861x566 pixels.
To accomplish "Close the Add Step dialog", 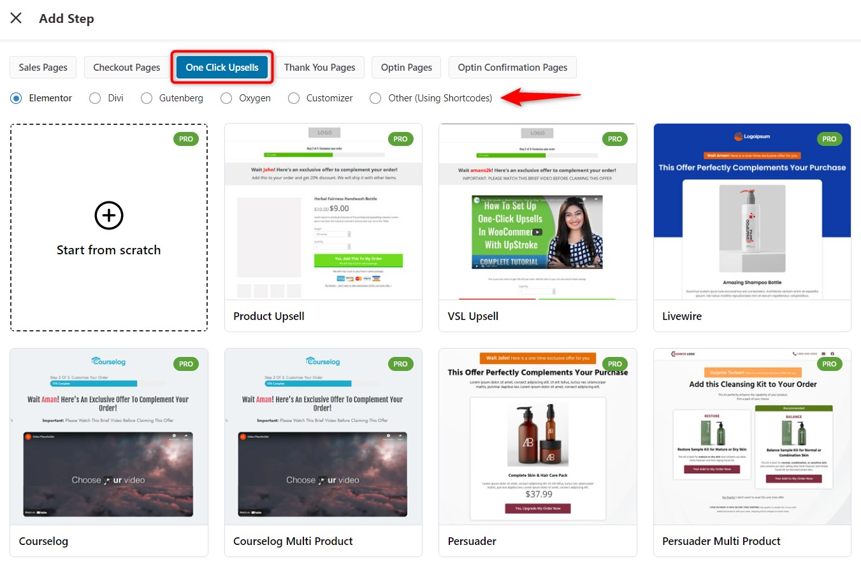I will (16, 18).
